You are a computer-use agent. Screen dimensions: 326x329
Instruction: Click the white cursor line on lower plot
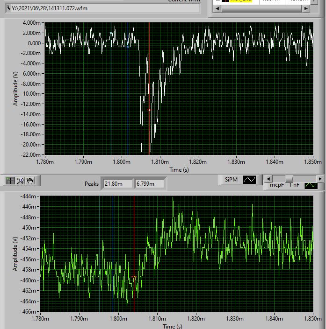(x=100, y=243)
